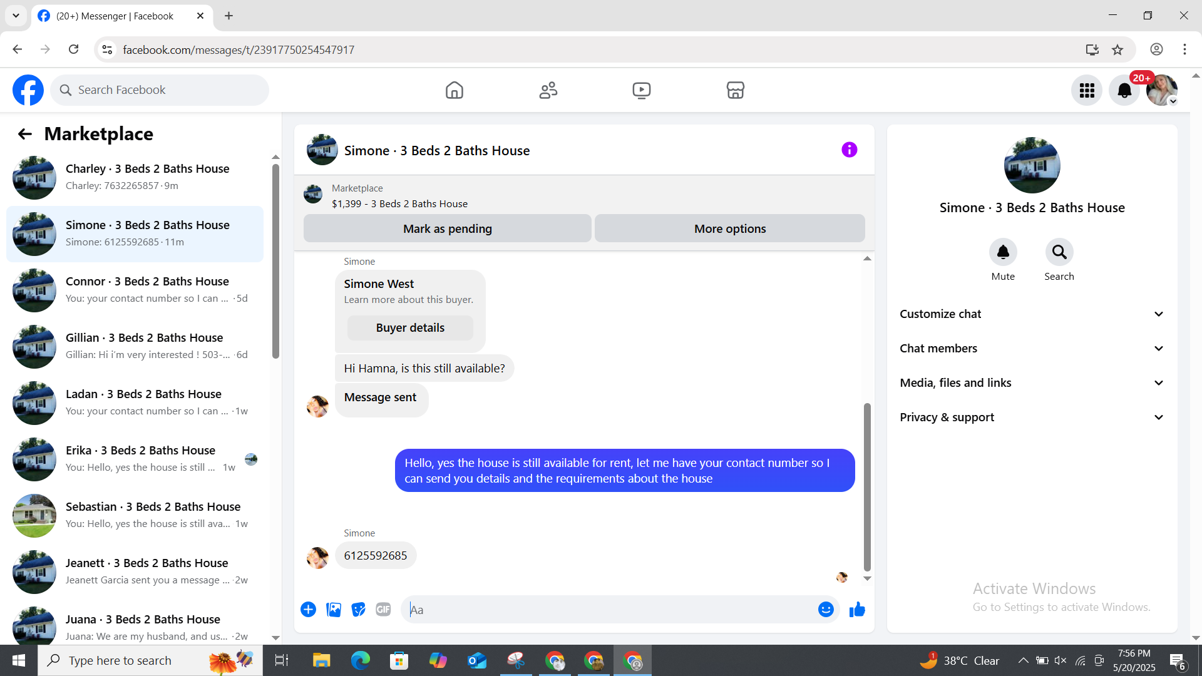The height and width of the screenshot is (676, 1202).
Task: Expand the Chat members section
Action: point(1032,348)
